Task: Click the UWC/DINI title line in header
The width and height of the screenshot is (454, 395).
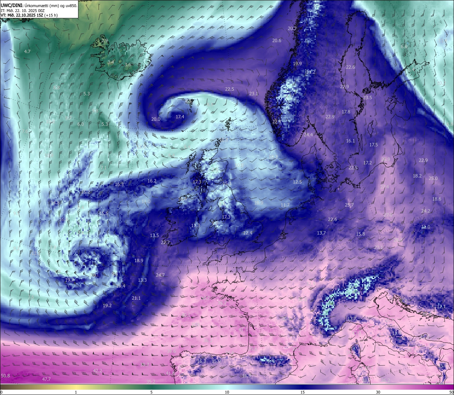Action: coord(39,5)
